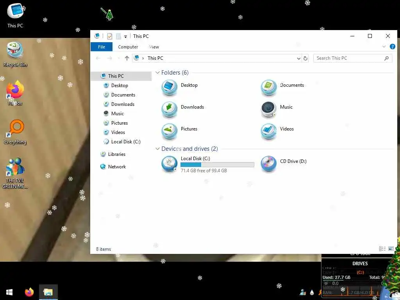400x300 pixels.
Task: Click Properties icon in quick access toolbar
Action: (110, 36)
